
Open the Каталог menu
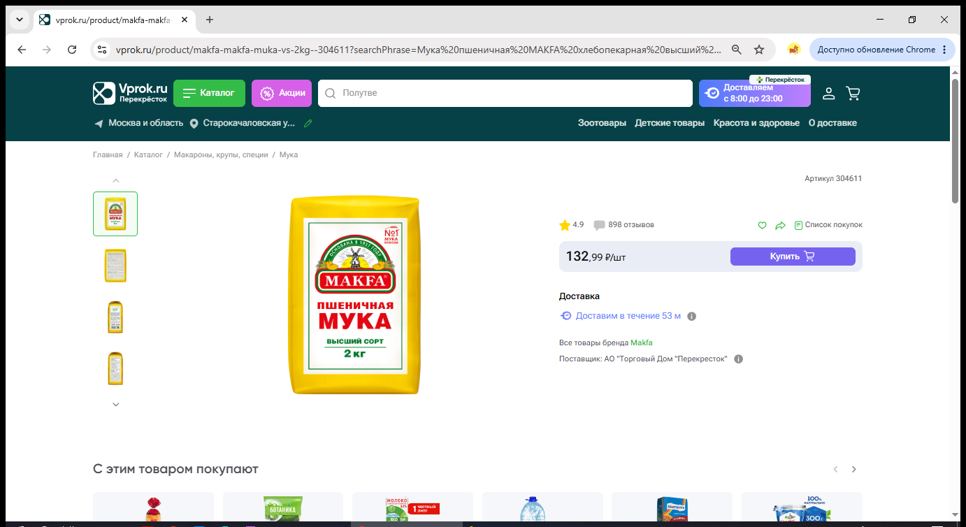[x=209, y=93]
